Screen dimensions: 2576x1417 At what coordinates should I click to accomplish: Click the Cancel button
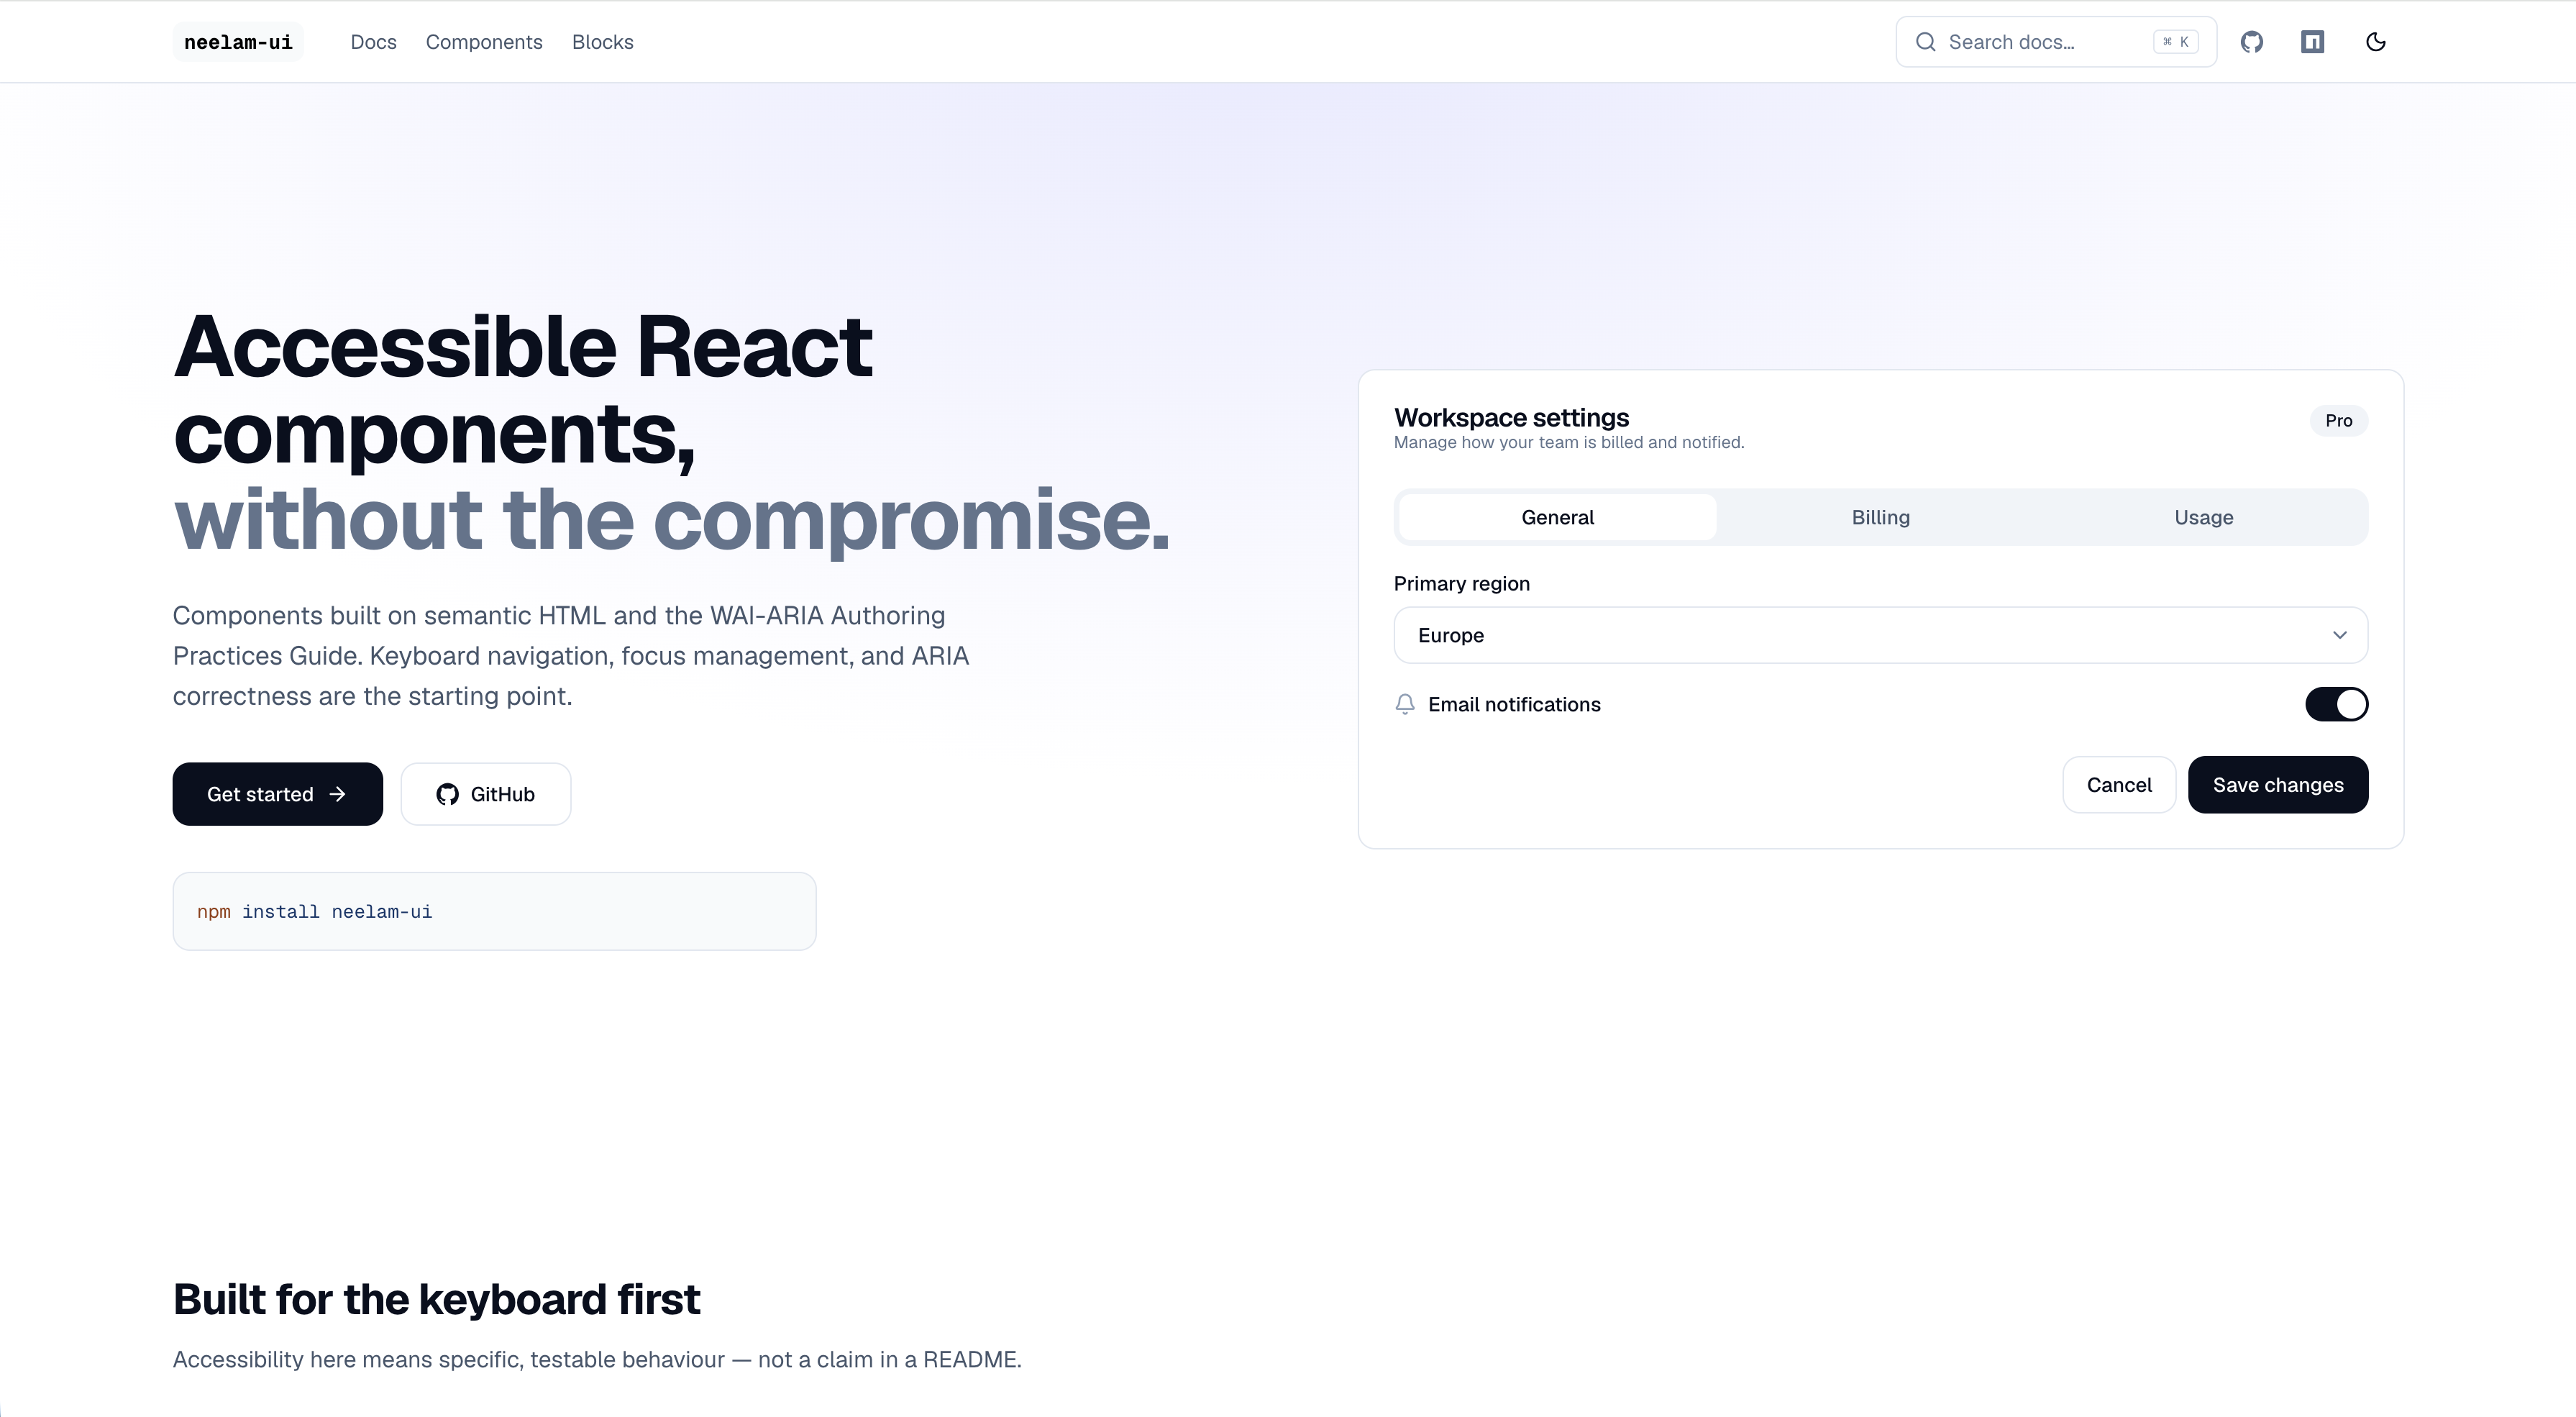tap(2118, 785)
